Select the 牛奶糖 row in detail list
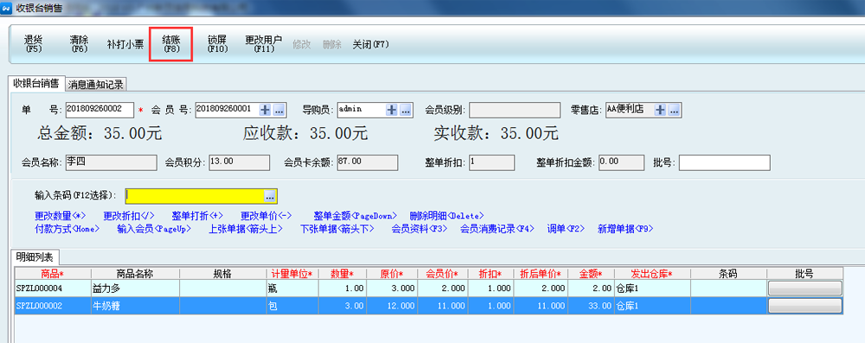Screen dimensions: 865x343 click(429, 306)
